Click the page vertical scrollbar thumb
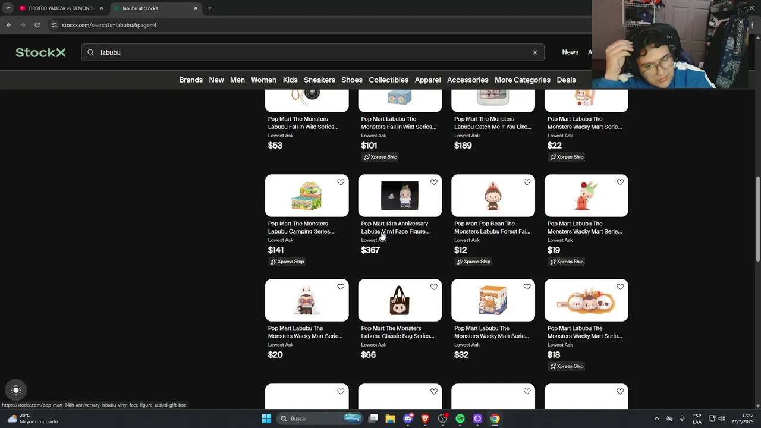Viewport: 761px width, 428px height. [x=757, y=219]
